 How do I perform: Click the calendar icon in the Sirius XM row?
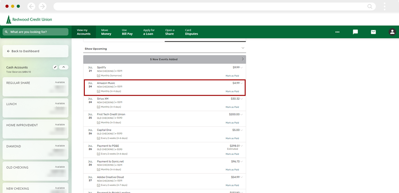click(x=98, y=107)
